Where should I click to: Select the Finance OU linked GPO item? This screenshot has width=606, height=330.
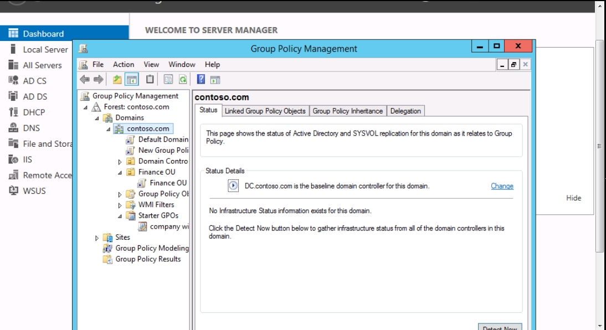point(168,183)
